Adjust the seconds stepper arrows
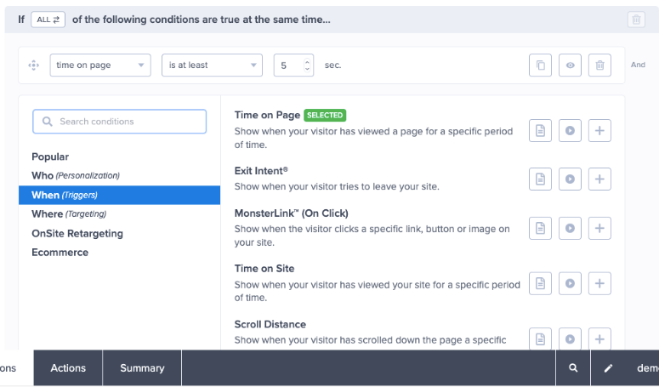 click(307, 65)
